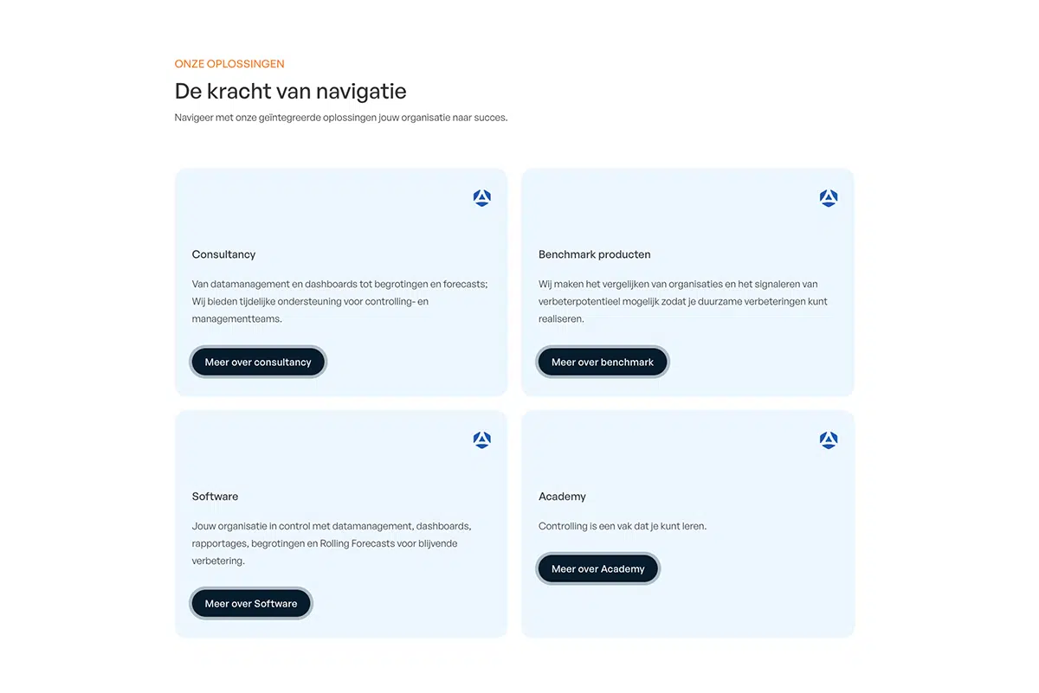Click the logo icon on Academy card
The width and height of the screenshot is (1039, 693).
point(829,440)
